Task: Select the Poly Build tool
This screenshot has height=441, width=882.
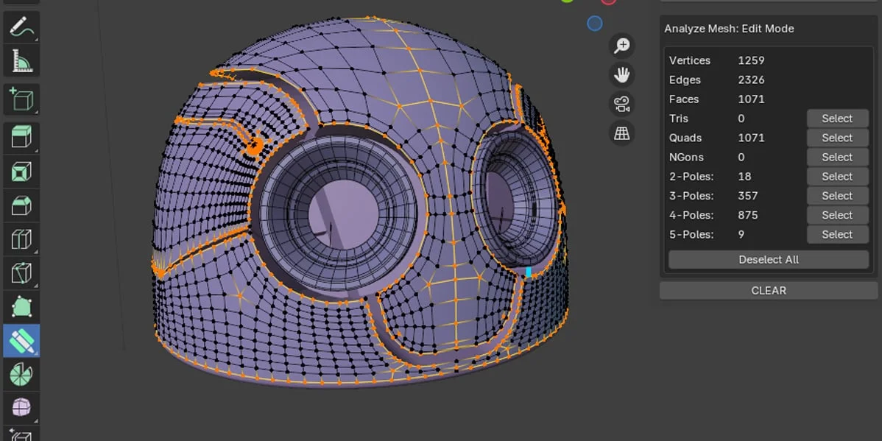Action: (x=21, y=306)
